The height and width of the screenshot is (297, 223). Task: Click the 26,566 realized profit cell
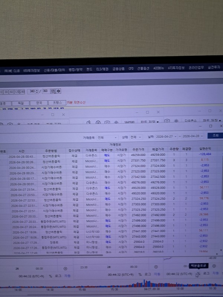204,215
